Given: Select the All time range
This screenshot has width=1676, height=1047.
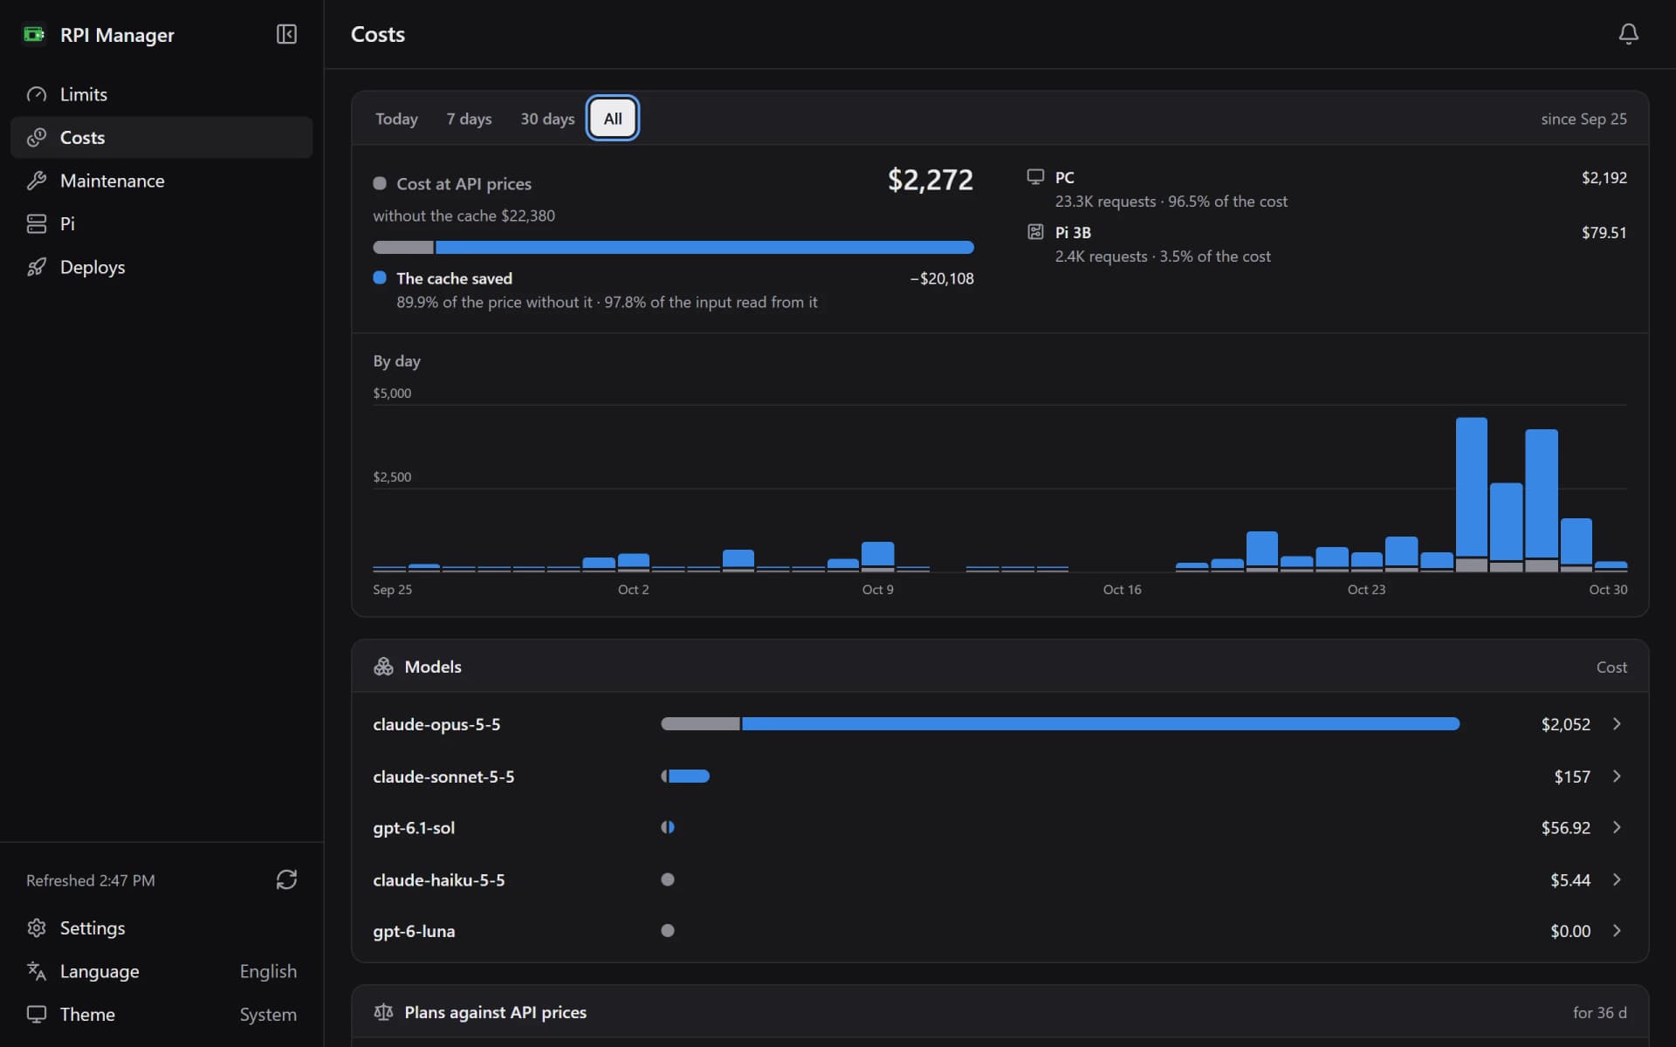Looking at the screenshot, I should pos(613,119).
